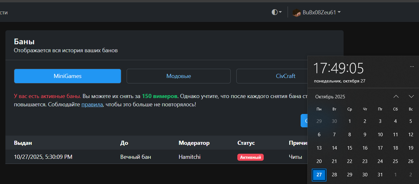Select October 2 in the calendar

pyautogui.click(x=365, y=121)
